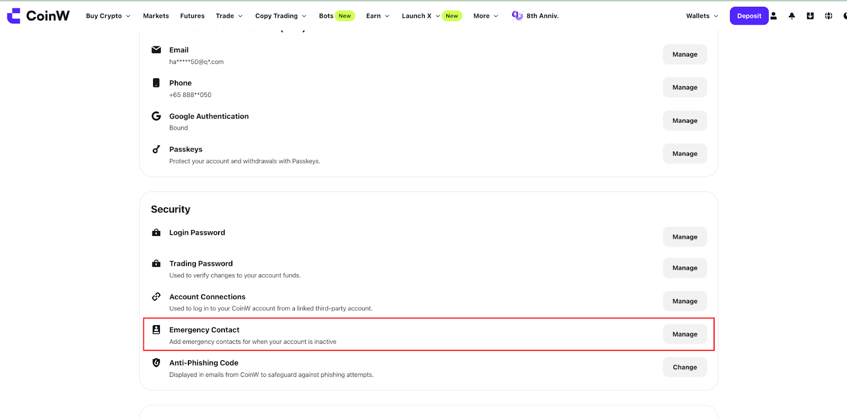Click the Bound status text
This screenshot has width=847, height=418.
[178, 128]
